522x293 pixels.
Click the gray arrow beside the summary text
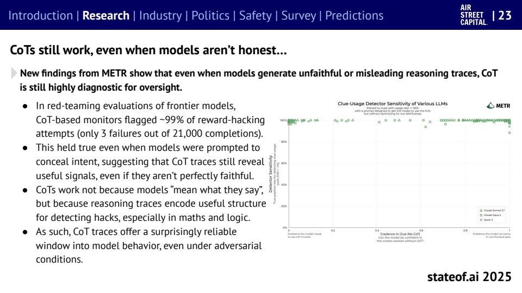pos(14,73)
